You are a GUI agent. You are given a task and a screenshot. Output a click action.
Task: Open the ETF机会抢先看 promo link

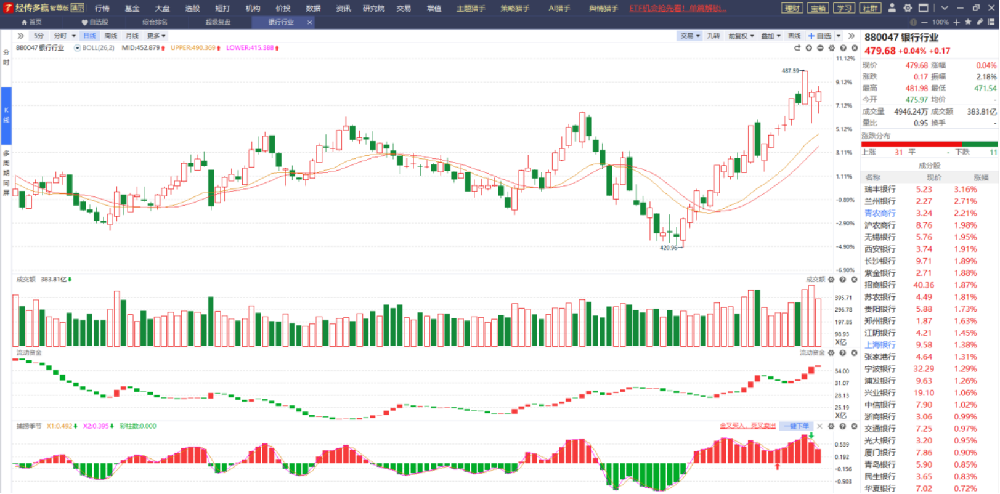tap(678, 9)
